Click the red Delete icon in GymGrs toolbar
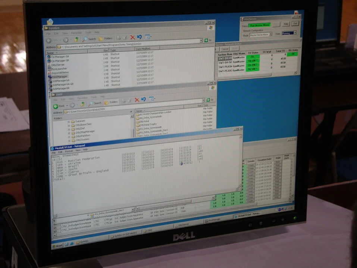 (132, 37)
